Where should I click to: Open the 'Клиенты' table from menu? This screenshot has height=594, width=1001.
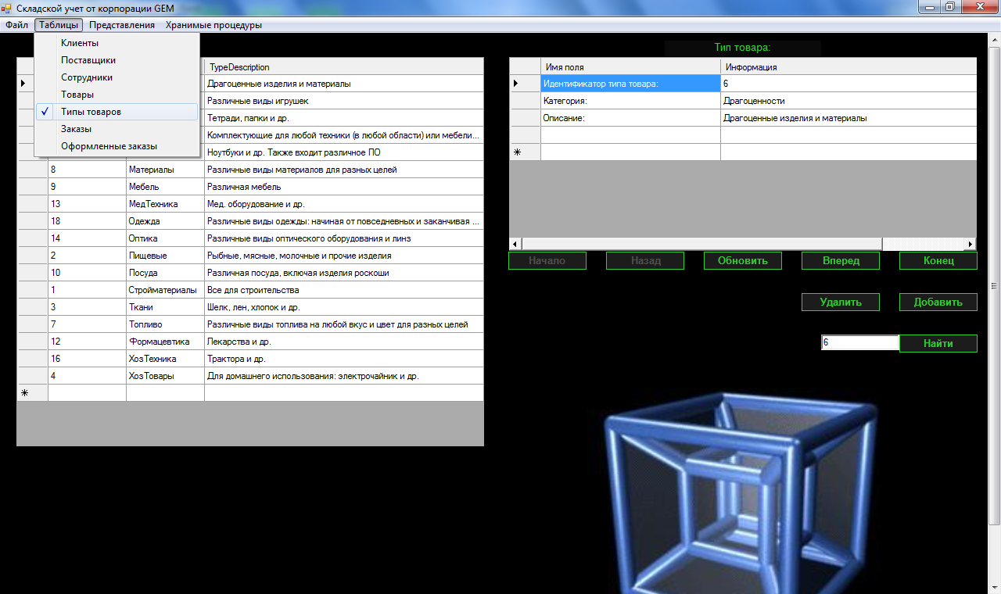80,43
